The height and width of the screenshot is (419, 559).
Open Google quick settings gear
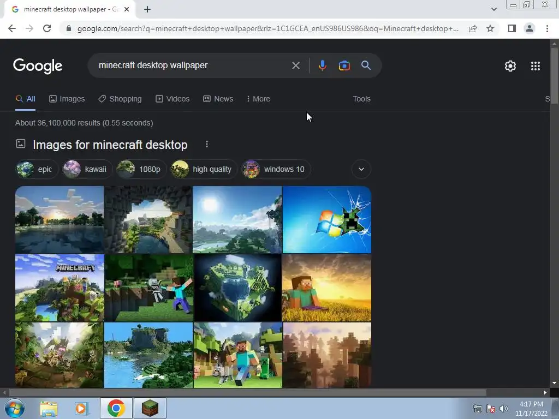(510, 66)
